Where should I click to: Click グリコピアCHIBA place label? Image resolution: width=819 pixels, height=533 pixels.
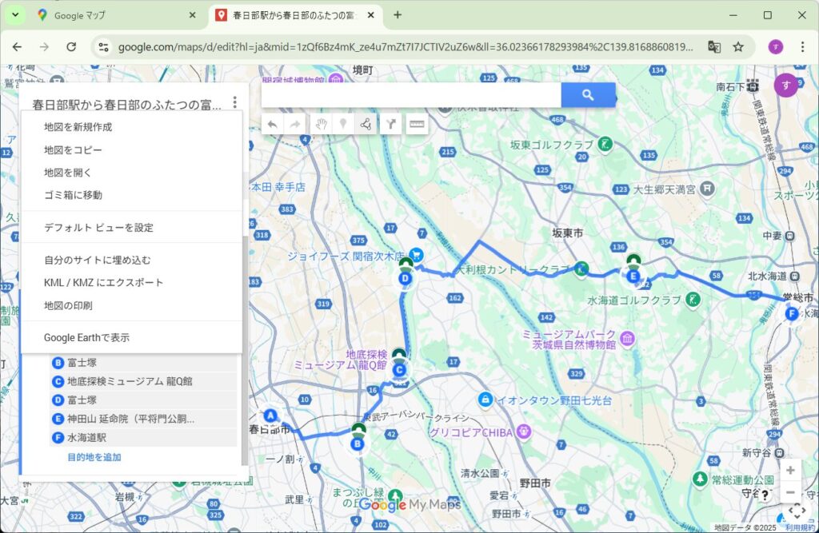tap(471, 432)
